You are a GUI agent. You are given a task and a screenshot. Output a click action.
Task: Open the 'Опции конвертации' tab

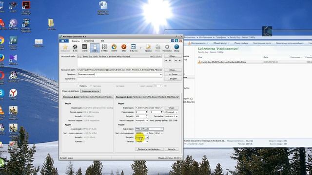70,91
